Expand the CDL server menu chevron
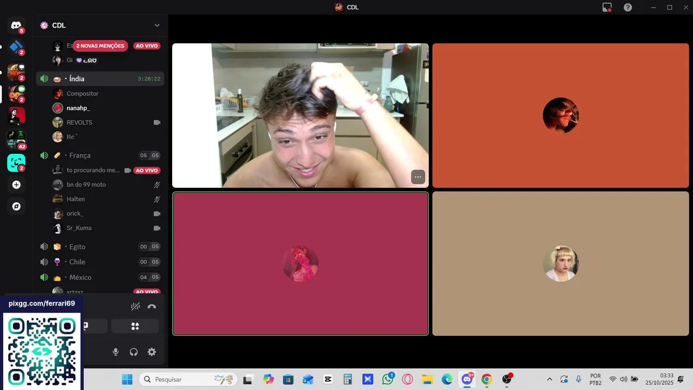The width and height of the screenshot is (693, 390). 157,25
